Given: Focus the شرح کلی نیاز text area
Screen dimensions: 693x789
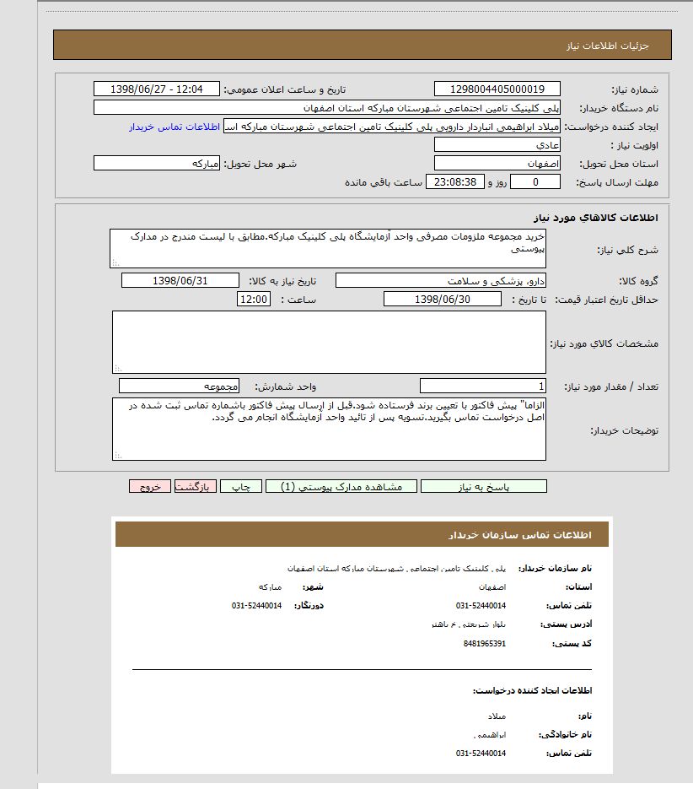Looking at the screenshot, I should point(328,248).
